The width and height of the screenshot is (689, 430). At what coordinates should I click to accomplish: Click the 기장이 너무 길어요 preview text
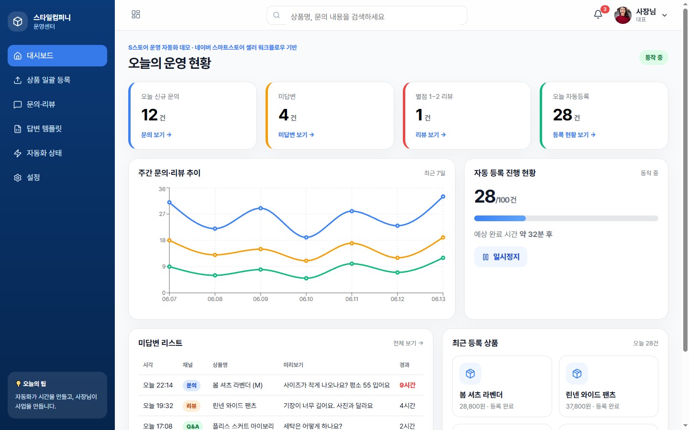pyautogui.click(x=328, y=406)
